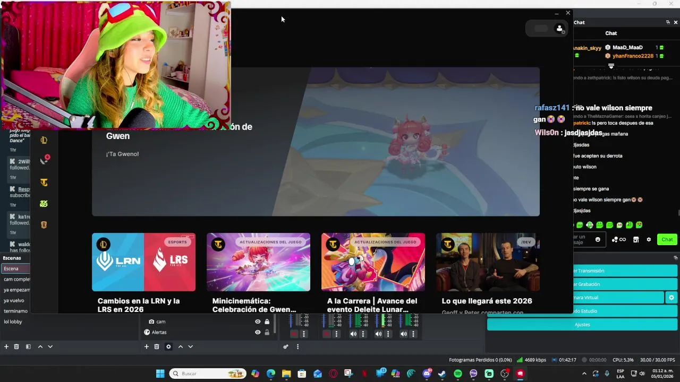The height and width of the screenshot is (382, 680).
Task: Click the Transmisión button in OBS controls
Action: click(x=625, y=271)
